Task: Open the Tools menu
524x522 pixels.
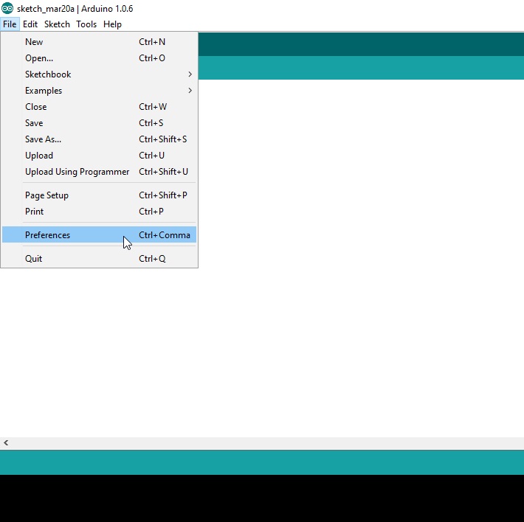Action: (x=86, y=24)
